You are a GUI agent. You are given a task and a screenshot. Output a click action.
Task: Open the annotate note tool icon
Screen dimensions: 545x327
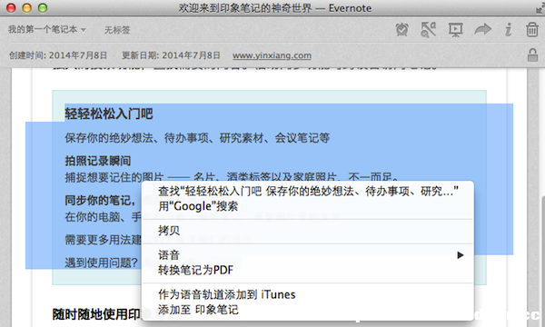(429, 30)
